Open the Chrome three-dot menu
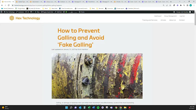The image size is (196, 110). [194, 5]
